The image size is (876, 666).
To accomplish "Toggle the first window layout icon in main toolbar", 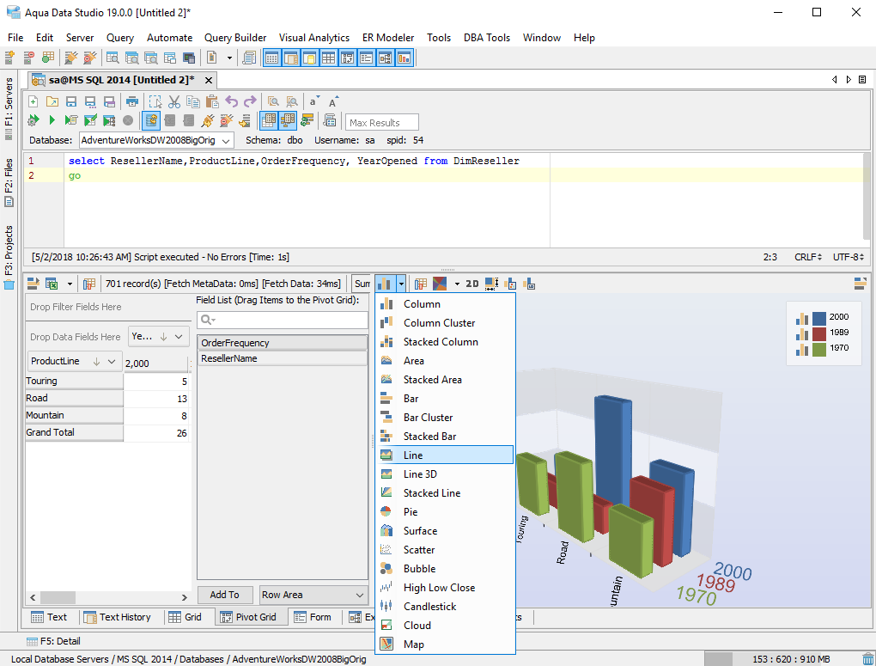I will pos(272,58).
